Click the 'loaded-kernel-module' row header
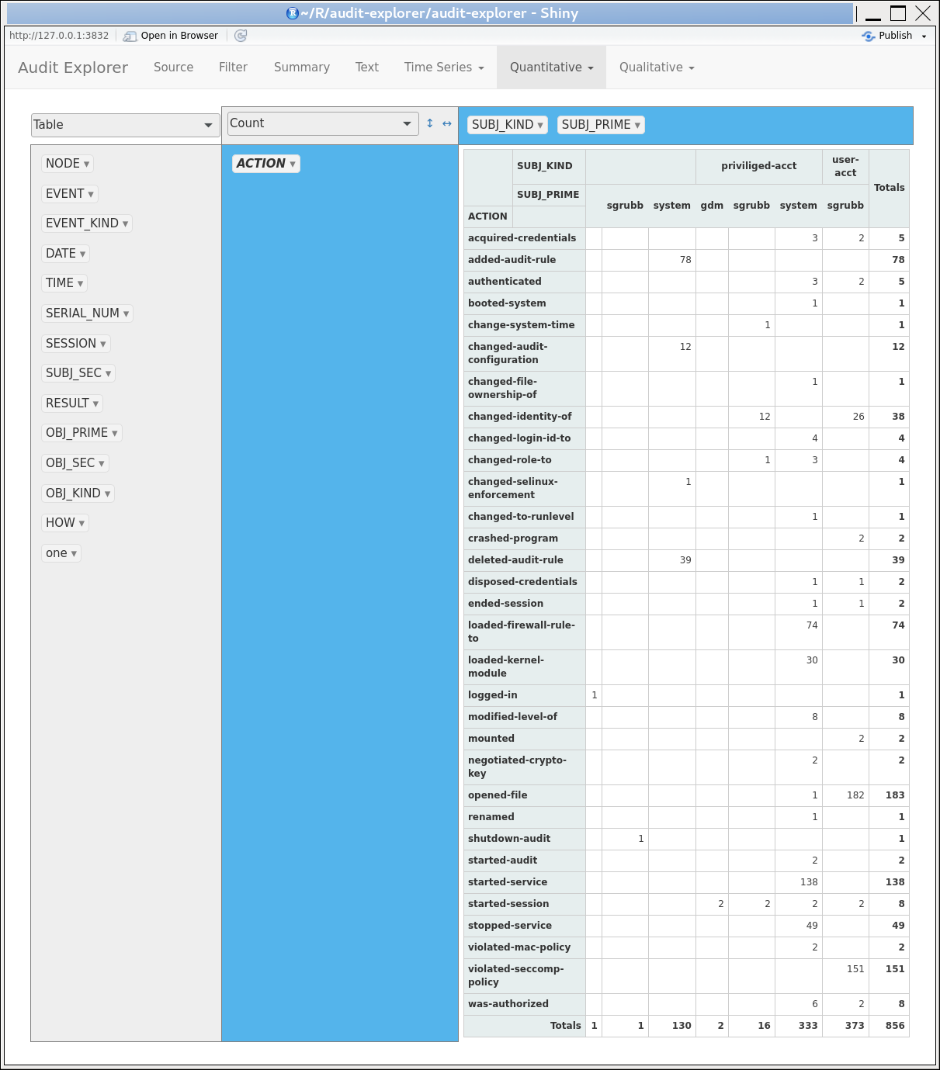The width and height of the screenshot is (940, 1070). click(x=524, y=667)
